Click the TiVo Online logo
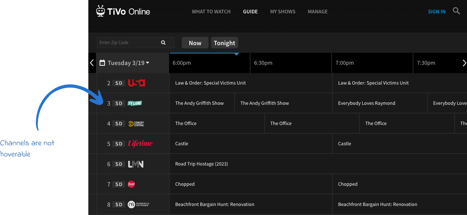Viewport: 467px width, 215px height. click(x=123, y=11)
